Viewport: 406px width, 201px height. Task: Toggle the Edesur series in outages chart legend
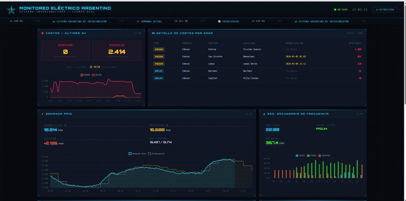[x=97, y=75]
